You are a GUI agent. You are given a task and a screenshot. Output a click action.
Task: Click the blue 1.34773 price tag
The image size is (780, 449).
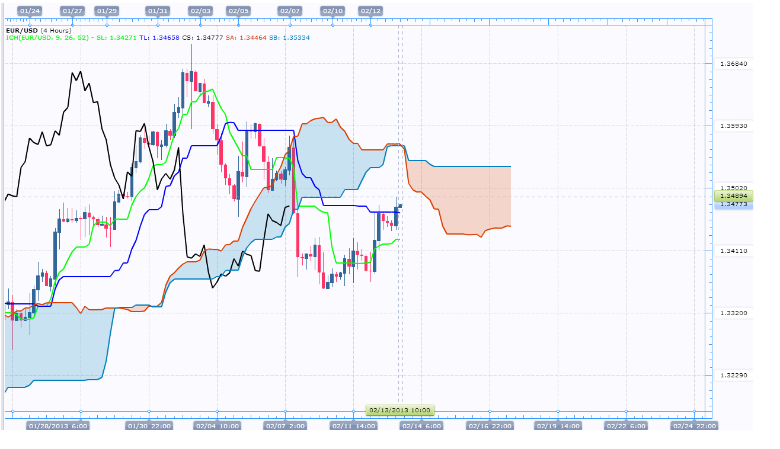click(734, 204)
